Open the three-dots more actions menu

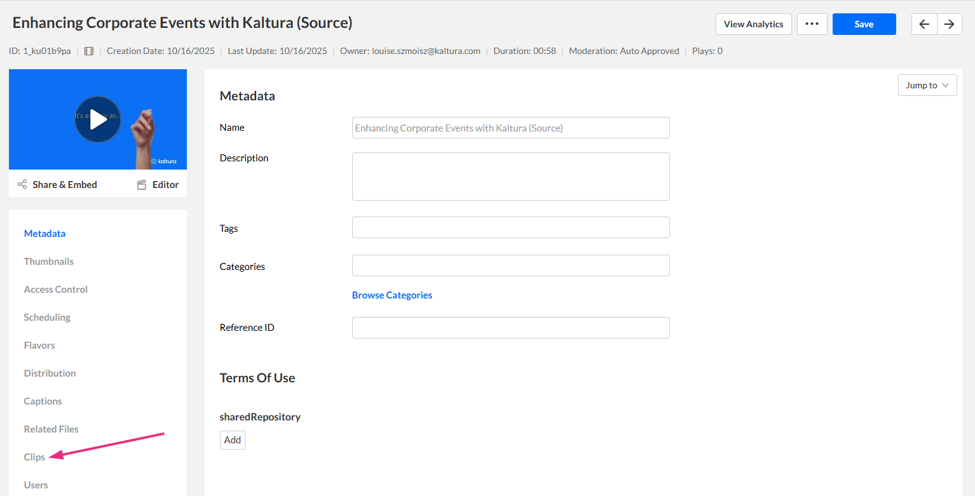tap(812, 24)
